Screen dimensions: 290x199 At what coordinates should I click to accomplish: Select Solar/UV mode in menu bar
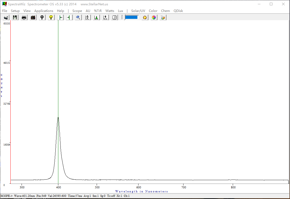[x=138, y=11]
